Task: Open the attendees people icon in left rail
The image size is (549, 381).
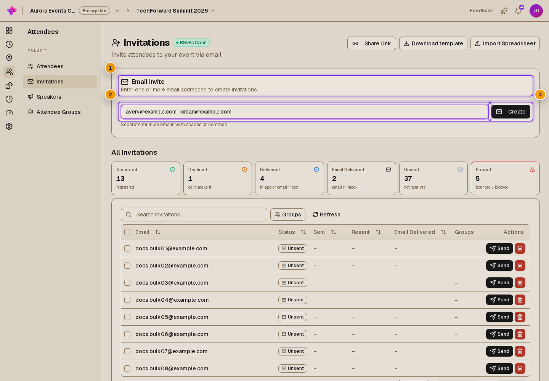Action: click(9, 72)
